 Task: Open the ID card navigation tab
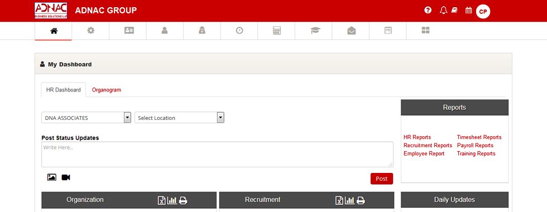[129, 31]
